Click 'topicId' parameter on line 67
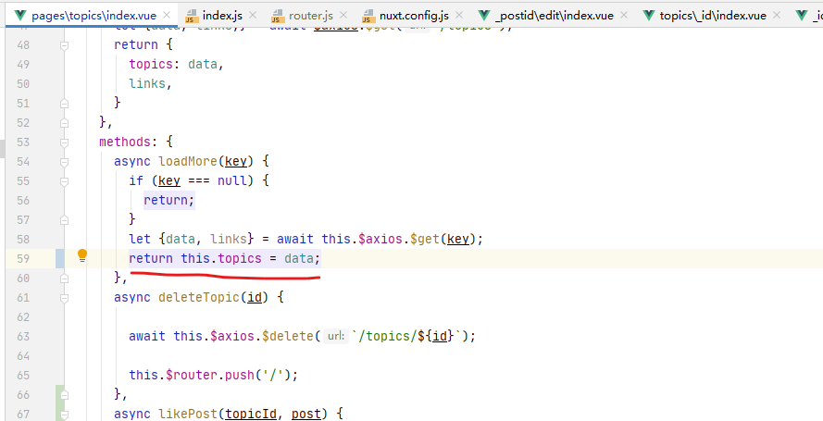 coord(251,414)
